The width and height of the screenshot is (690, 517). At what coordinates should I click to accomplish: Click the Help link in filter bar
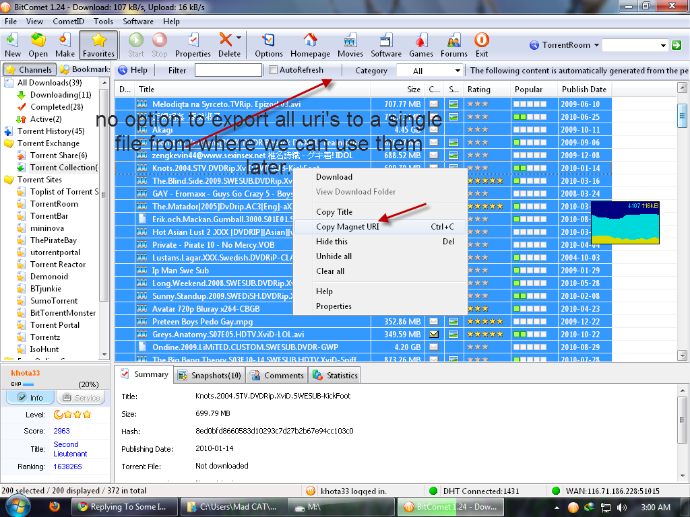tap(133, 70)
